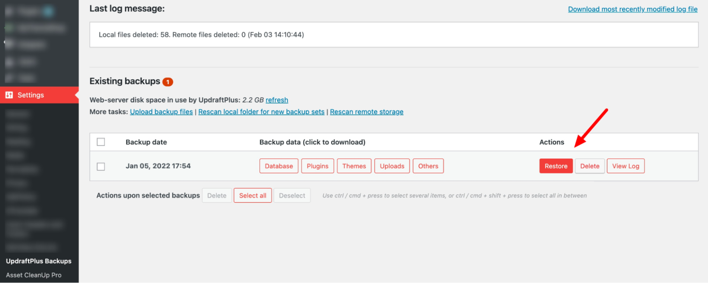
Task: Click the refresh disk space link
Action: (x=277, y=100)
